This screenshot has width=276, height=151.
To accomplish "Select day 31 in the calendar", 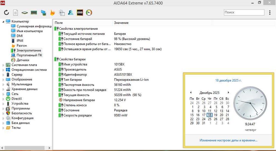I will tap(204, 123).
